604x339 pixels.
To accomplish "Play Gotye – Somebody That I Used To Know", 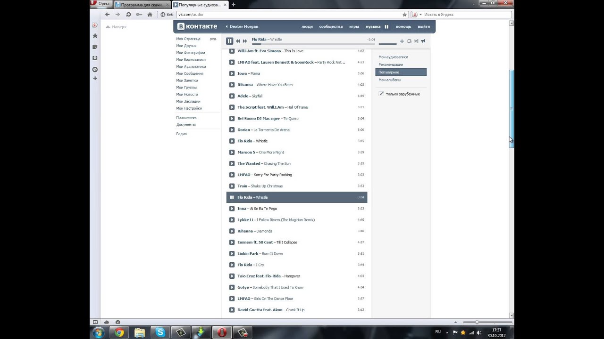I will click(x=232, y=287).
